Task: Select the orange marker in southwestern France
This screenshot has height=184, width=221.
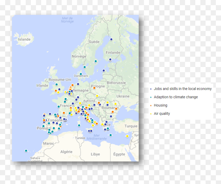Action: [x=64, y=113]
